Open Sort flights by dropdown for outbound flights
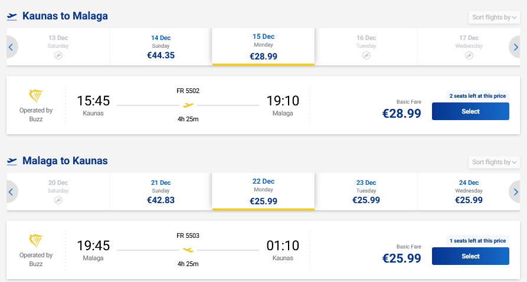The width and height of the screenshot is (527, 282). pyautogui.click(x=494, y=18)
